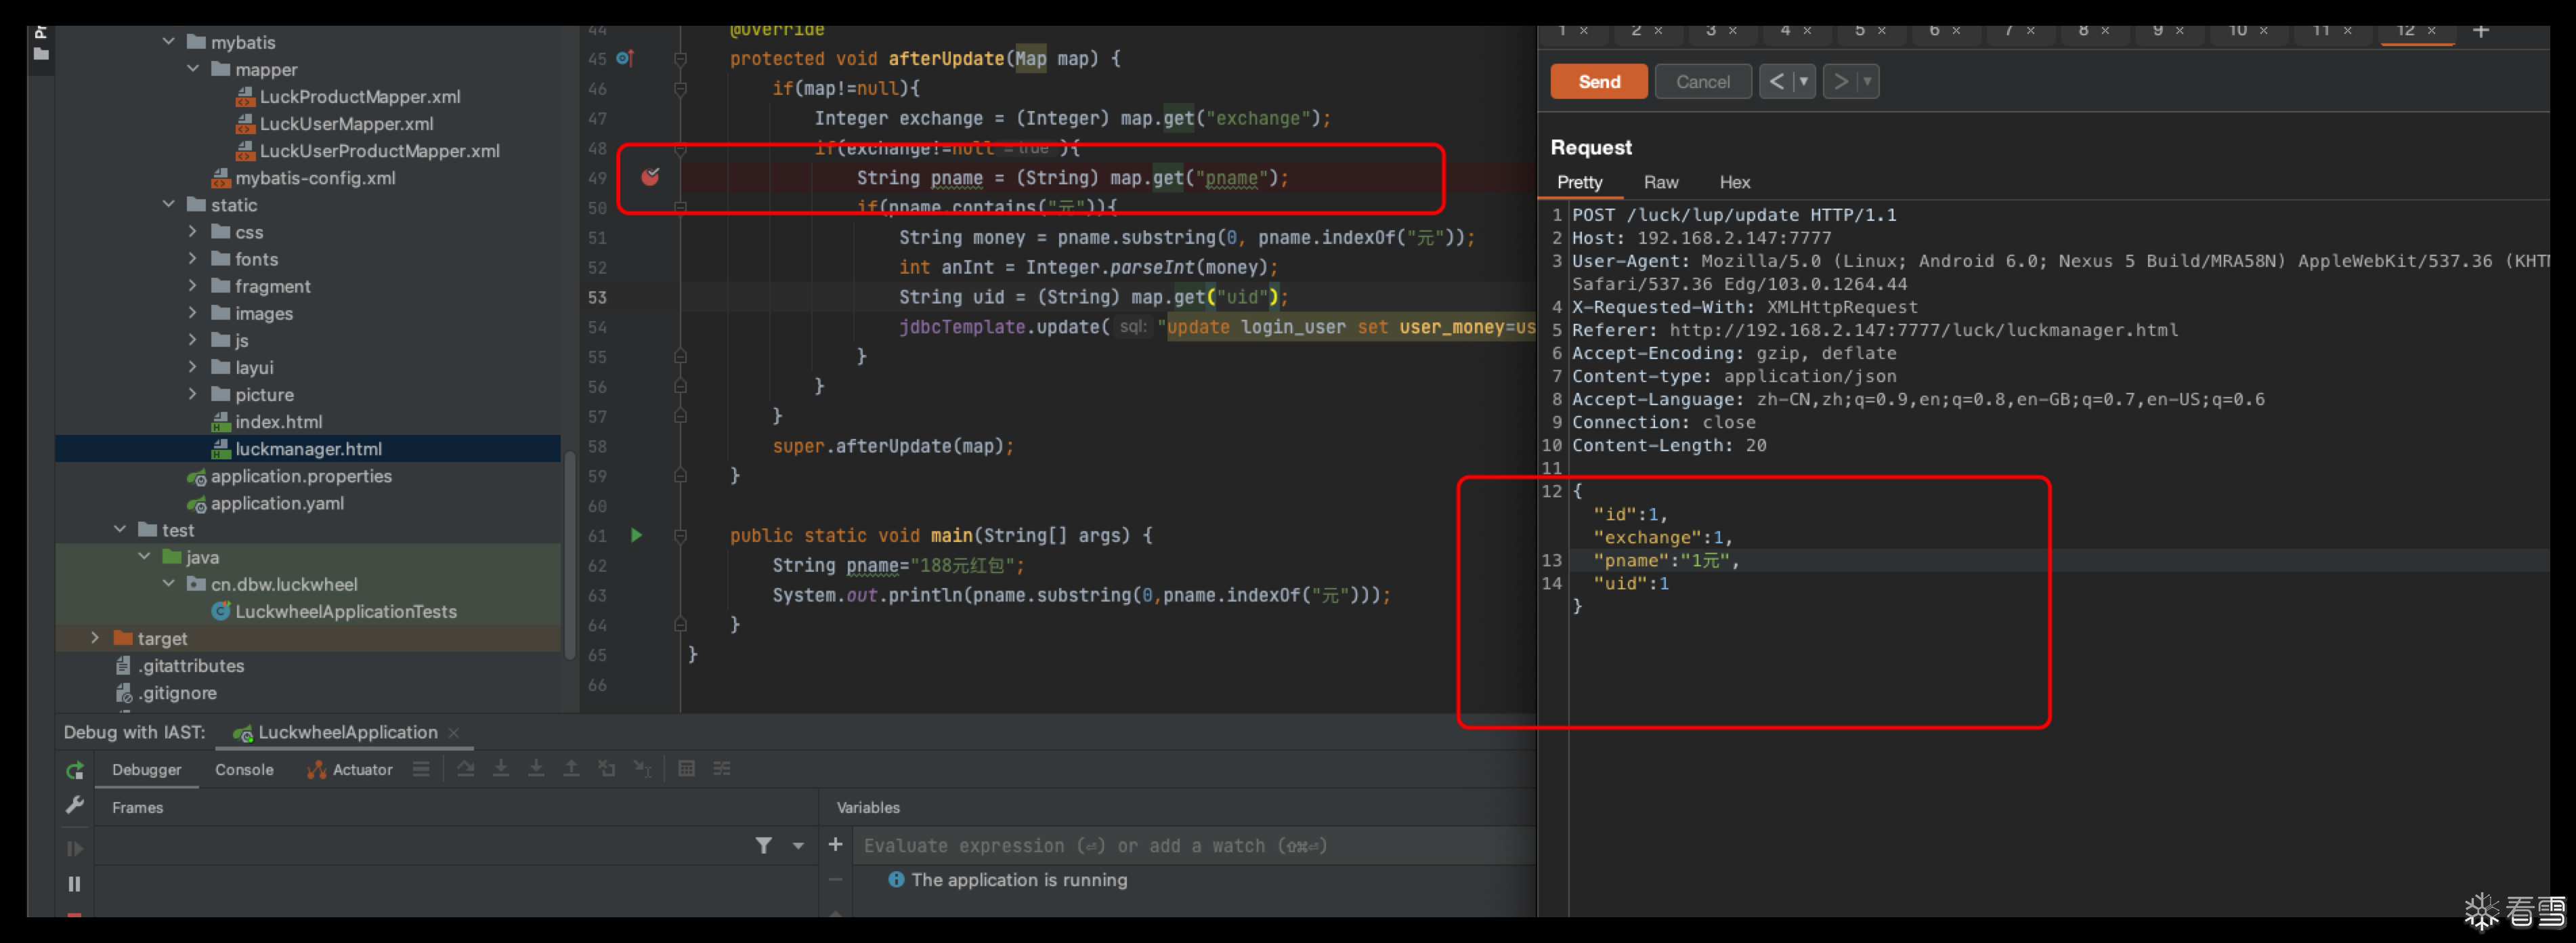Switch to the Debugger tab

pyautogui.click(x=146, y=769)
